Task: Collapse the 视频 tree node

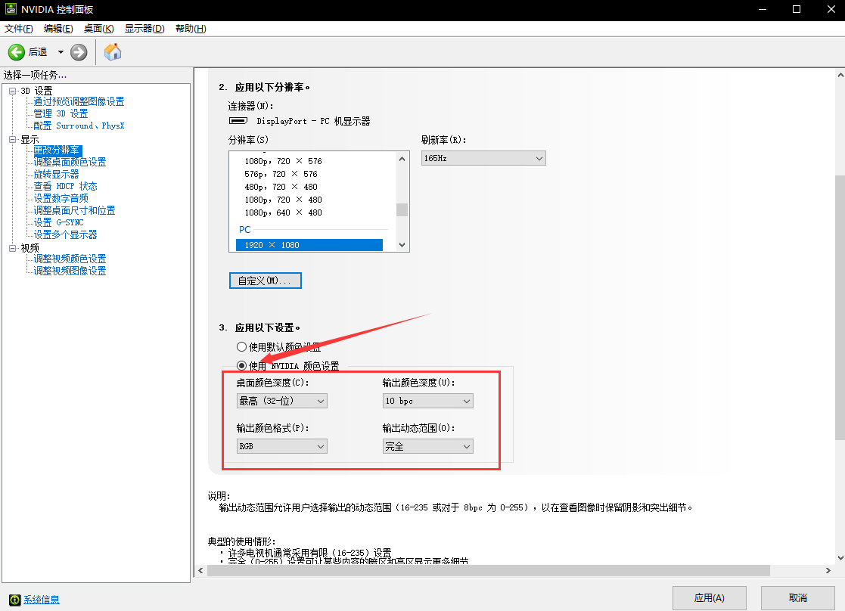Action: tap(12, 248)
